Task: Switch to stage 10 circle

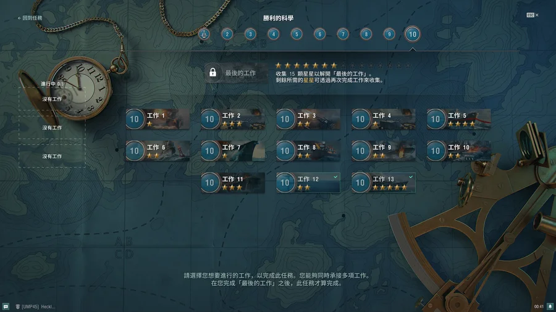Action: click(x=413, y=35)
